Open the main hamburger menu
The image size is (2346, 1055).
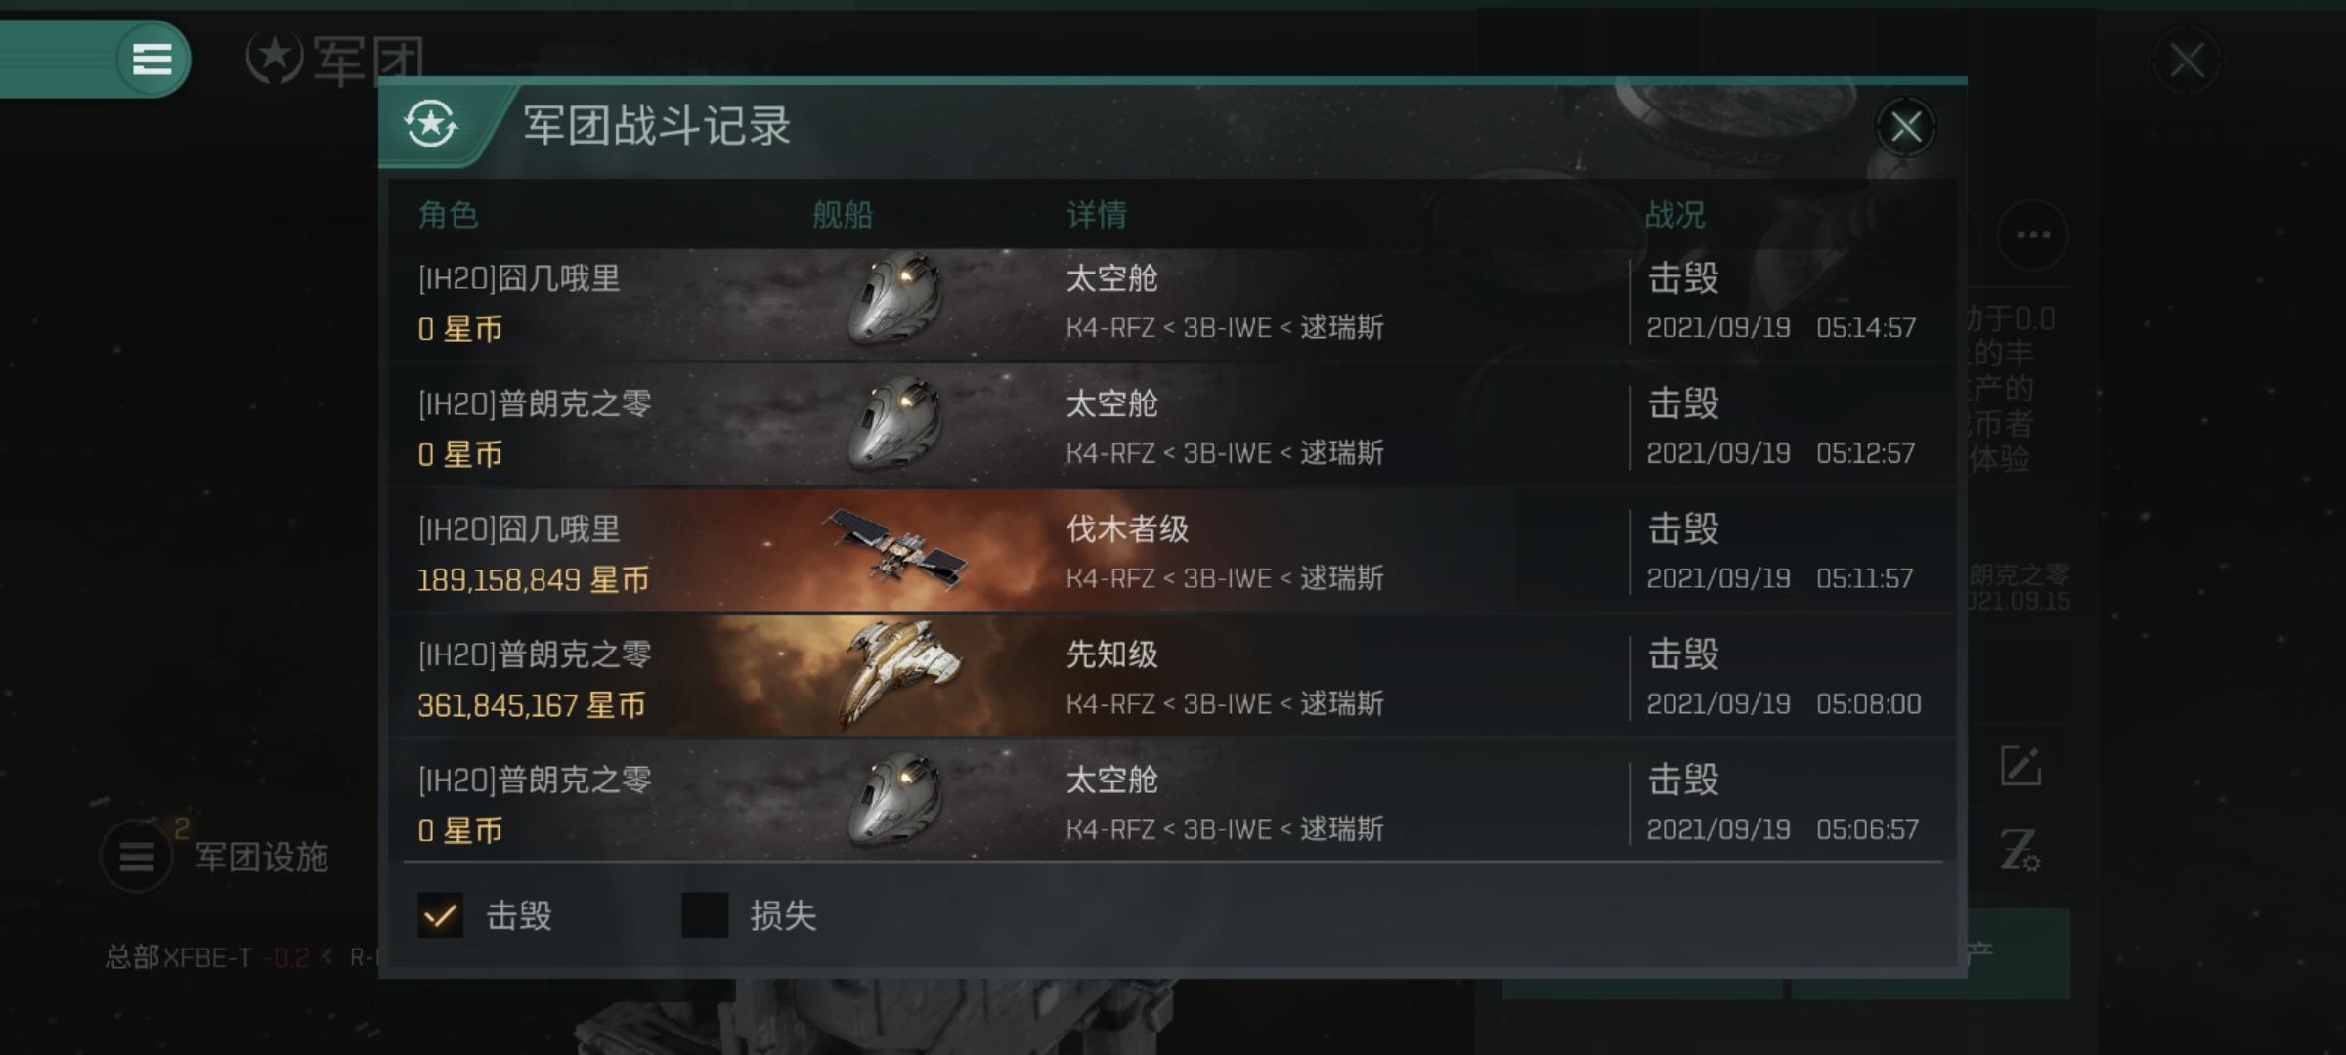152,59
